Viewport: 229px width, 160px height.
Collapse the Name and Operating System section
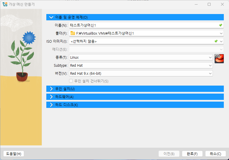coord(135,17)
